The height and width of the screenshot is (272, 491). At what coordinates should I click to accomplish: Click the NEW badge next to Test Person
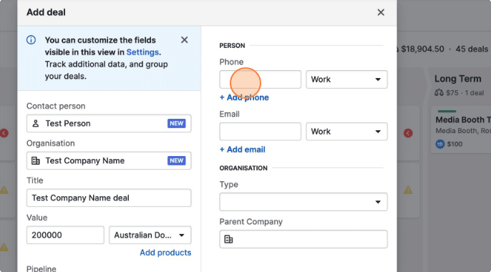coord(176,123)
